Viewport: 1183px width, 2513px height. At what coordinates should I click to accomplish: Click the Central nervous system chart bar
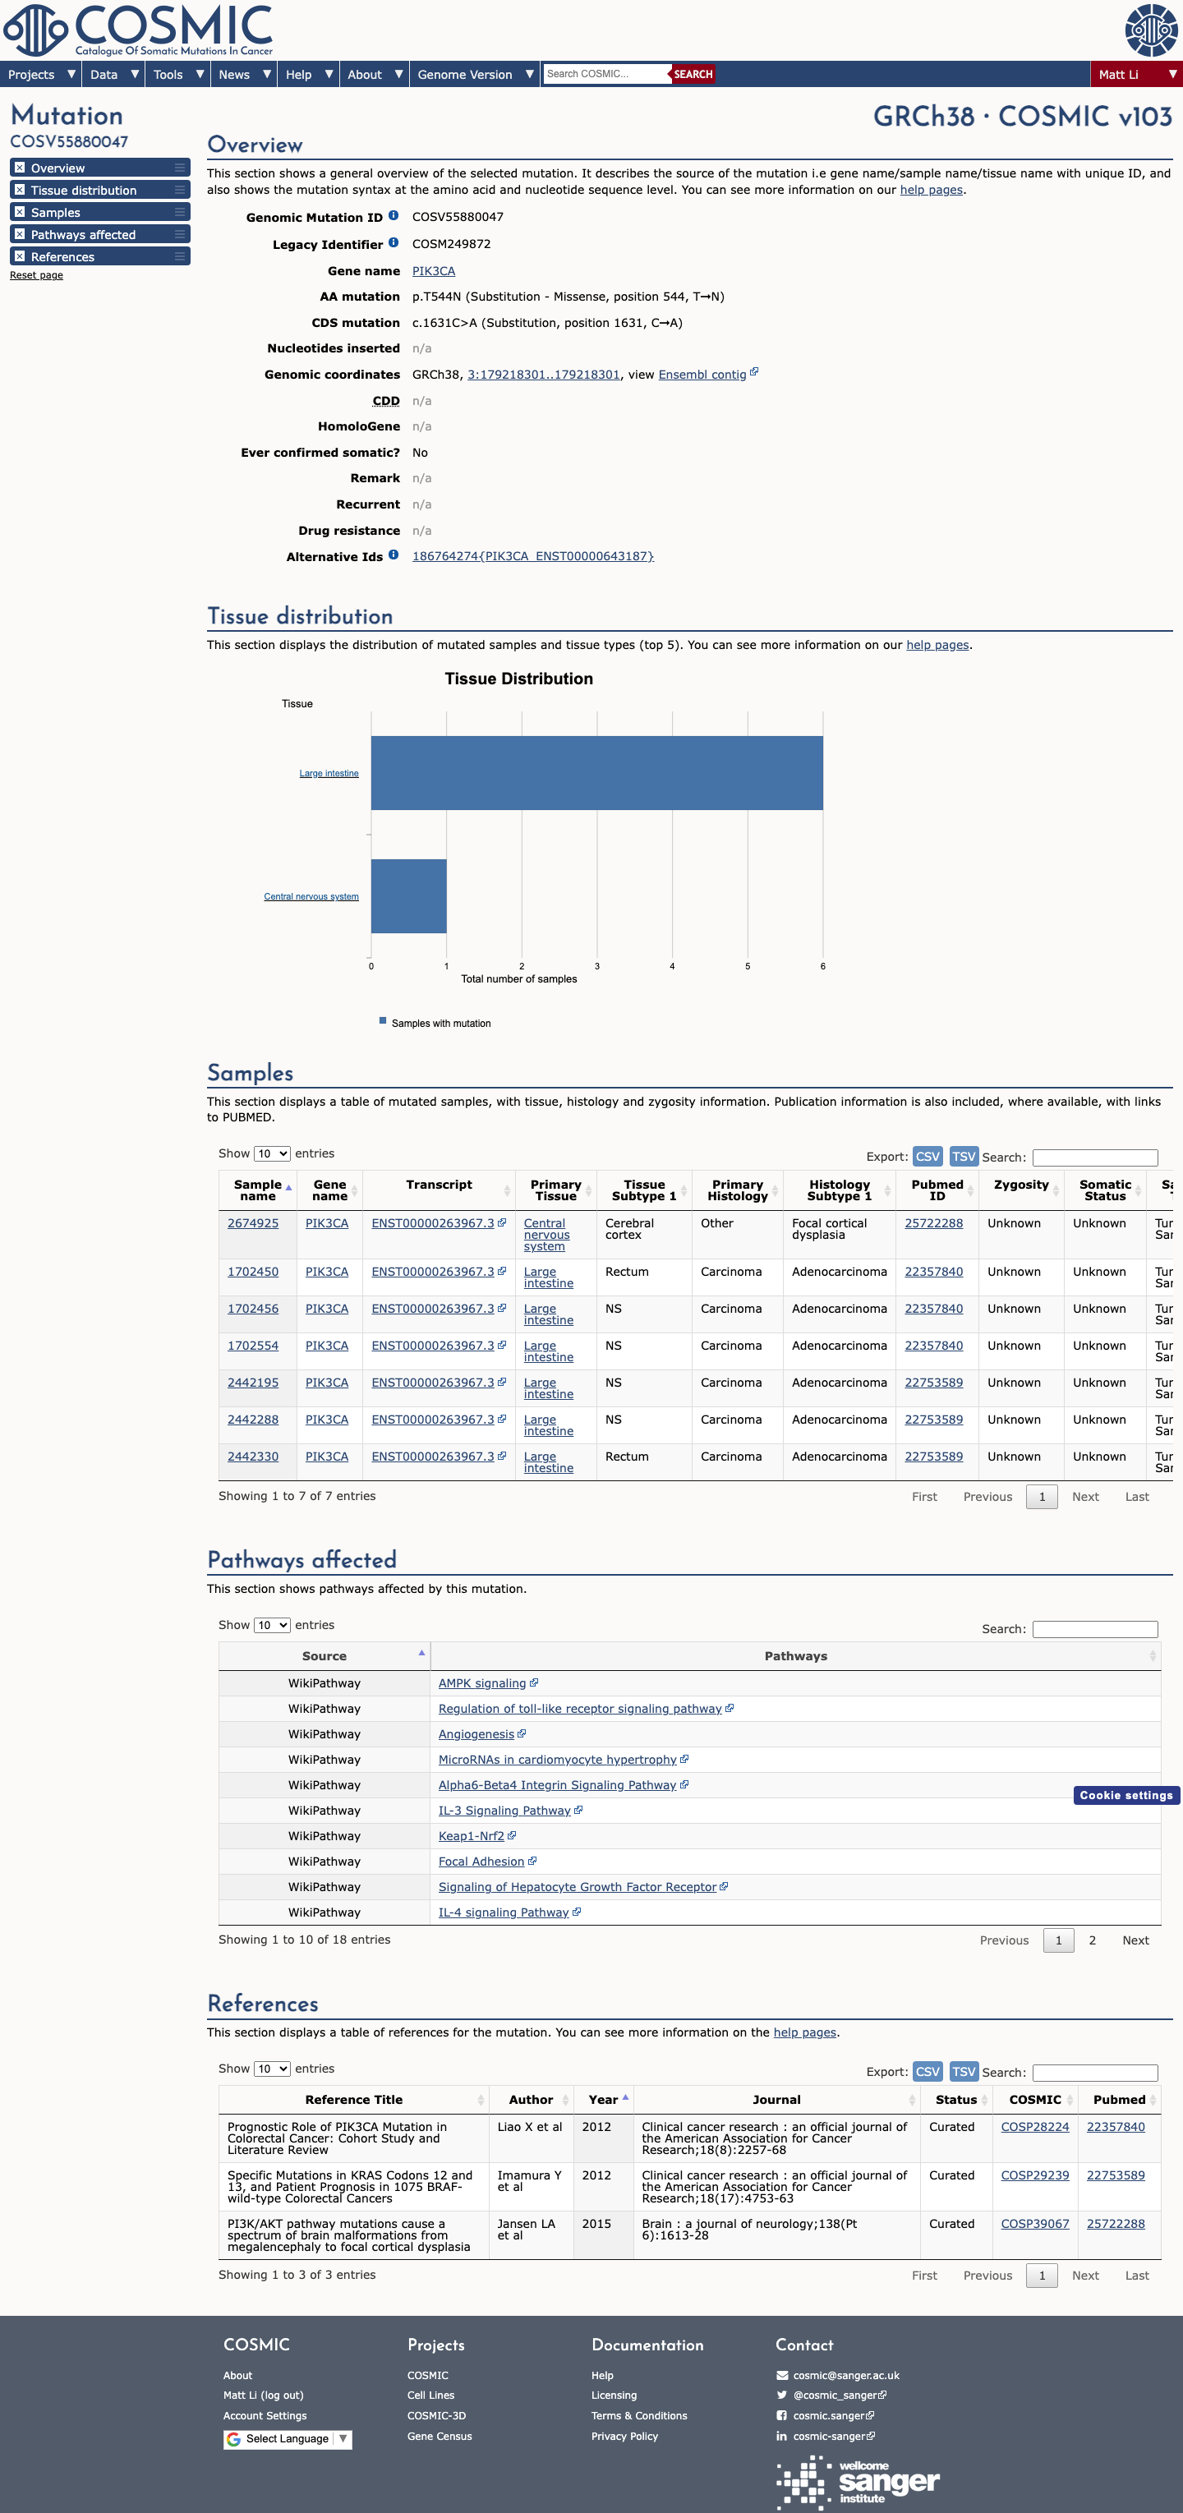[x=408, y=895]
